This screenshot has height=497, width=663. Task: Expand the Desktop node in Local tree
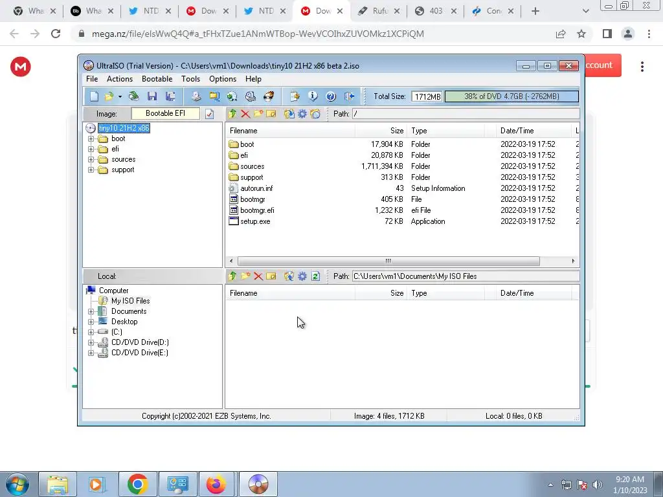91,322
